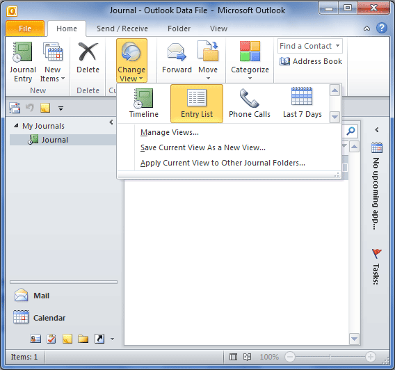Click the calendar icon in To-Do Bar
The height and width of the screenshot is (370, 395).
pyautogui.click(x=377, y=148)
